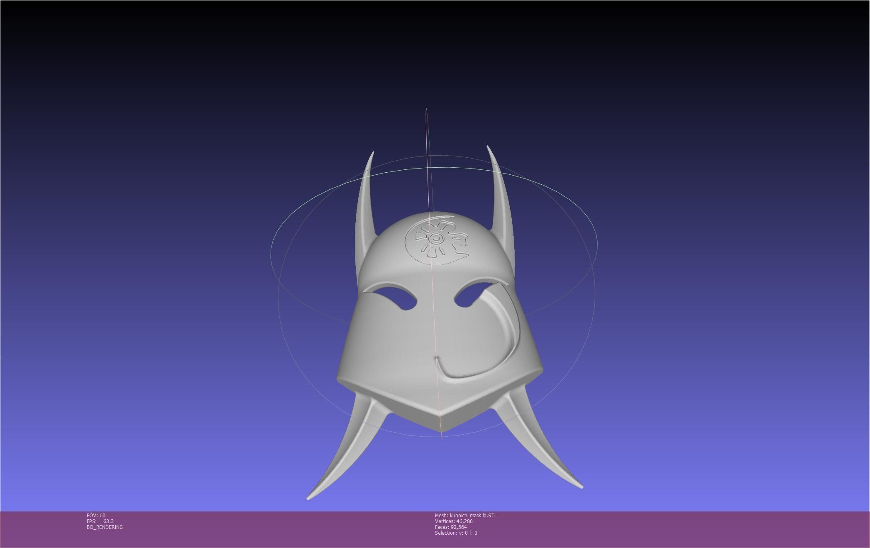Click the center dot of the forehead emblem

(x=435, y=238)
